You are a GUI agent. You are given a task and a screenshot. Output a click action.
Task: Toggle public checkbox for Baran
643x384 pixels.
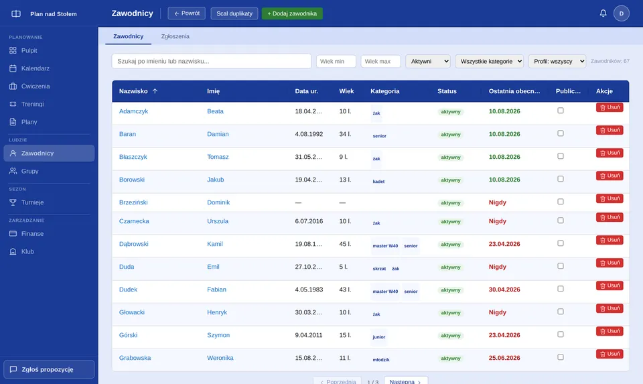click(561, 133)
